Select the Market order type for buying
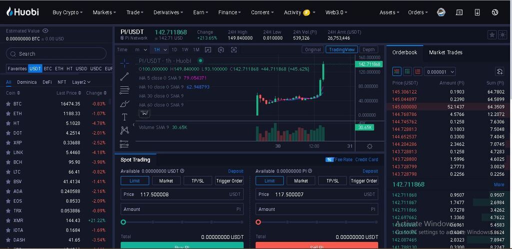Viewport: 512px width, 249px height. [166, 181]
